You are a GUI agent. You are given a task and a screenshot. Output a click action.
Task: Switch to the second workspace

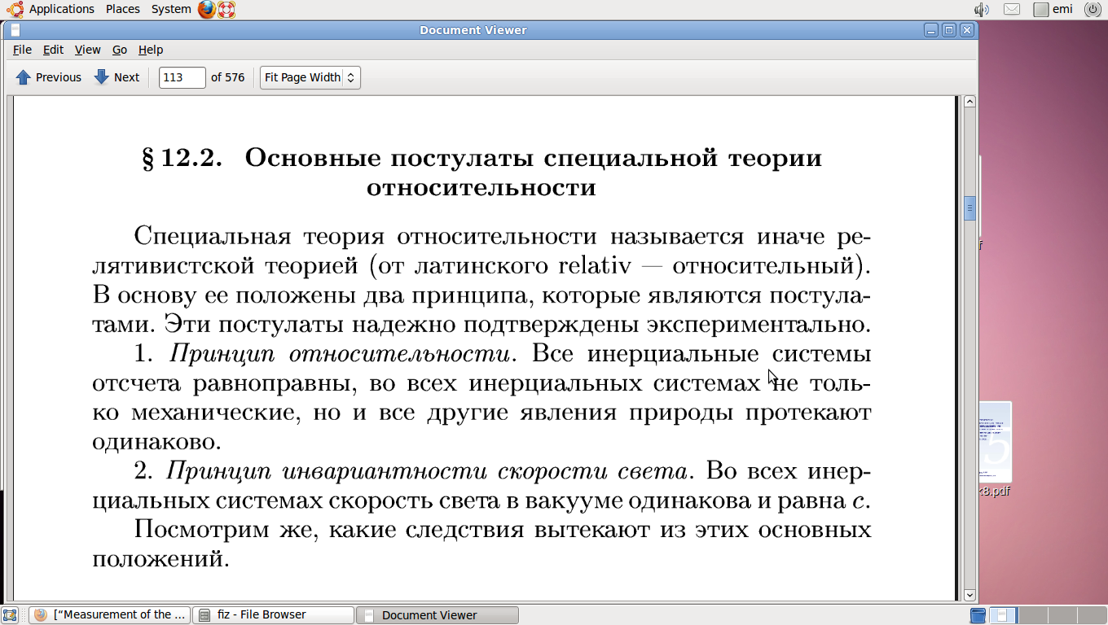click(x=1033, y=615)
